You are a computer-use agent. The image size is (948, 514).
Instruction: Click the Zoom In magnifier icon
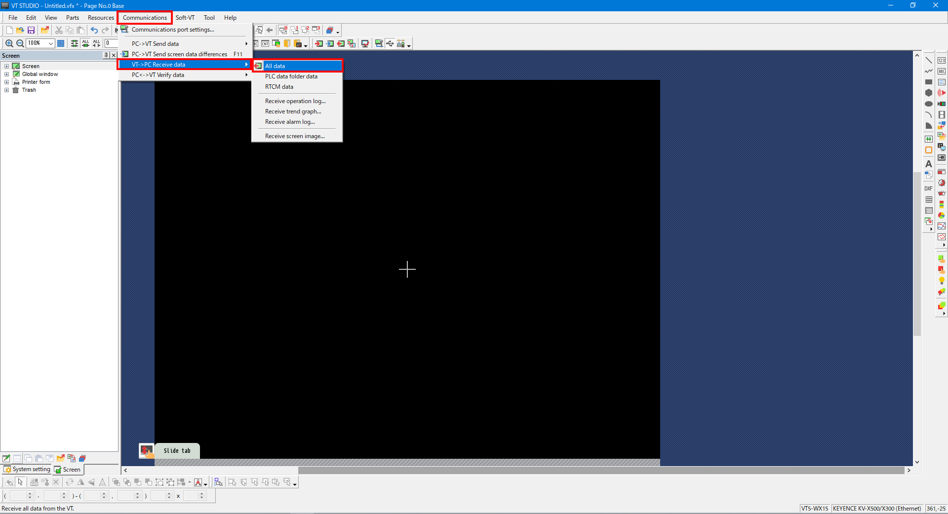(x=9, y=43)
